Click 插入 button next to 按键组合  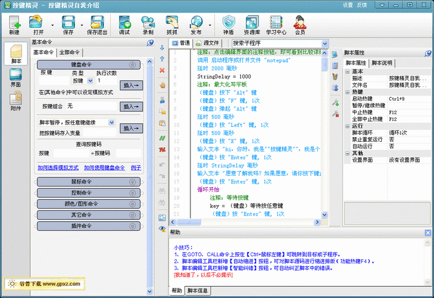coord(131,106)
